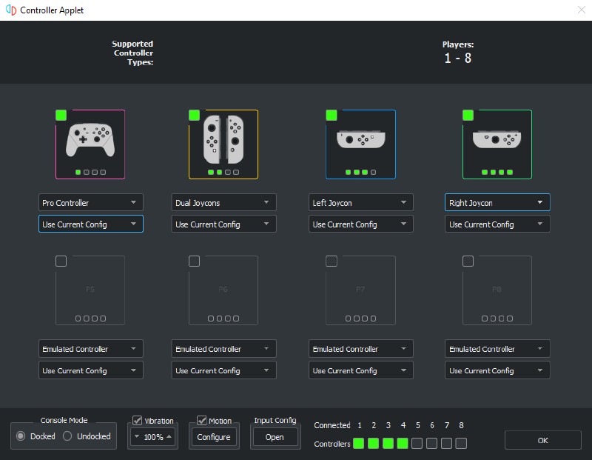The height and width of the screenshot is (460, 592).
Task: Uncheck the Motion checkbox
Action: pyautogui.click(x=202, y=421)
